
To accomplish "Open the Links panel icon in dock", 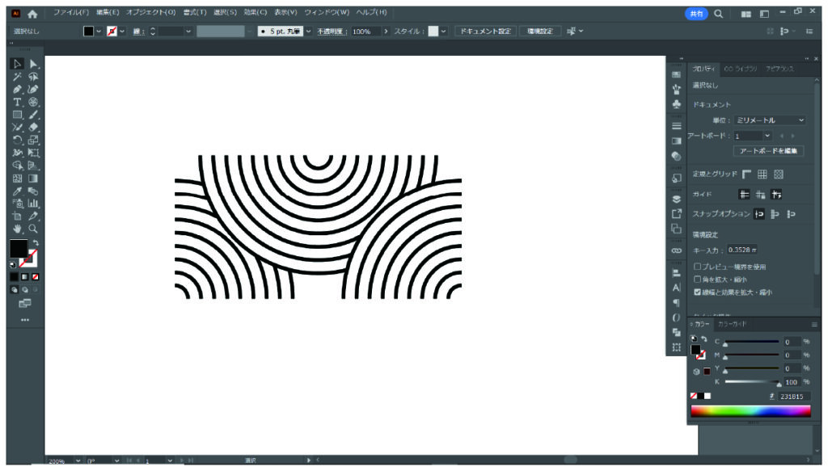I will tap(677, 250).
